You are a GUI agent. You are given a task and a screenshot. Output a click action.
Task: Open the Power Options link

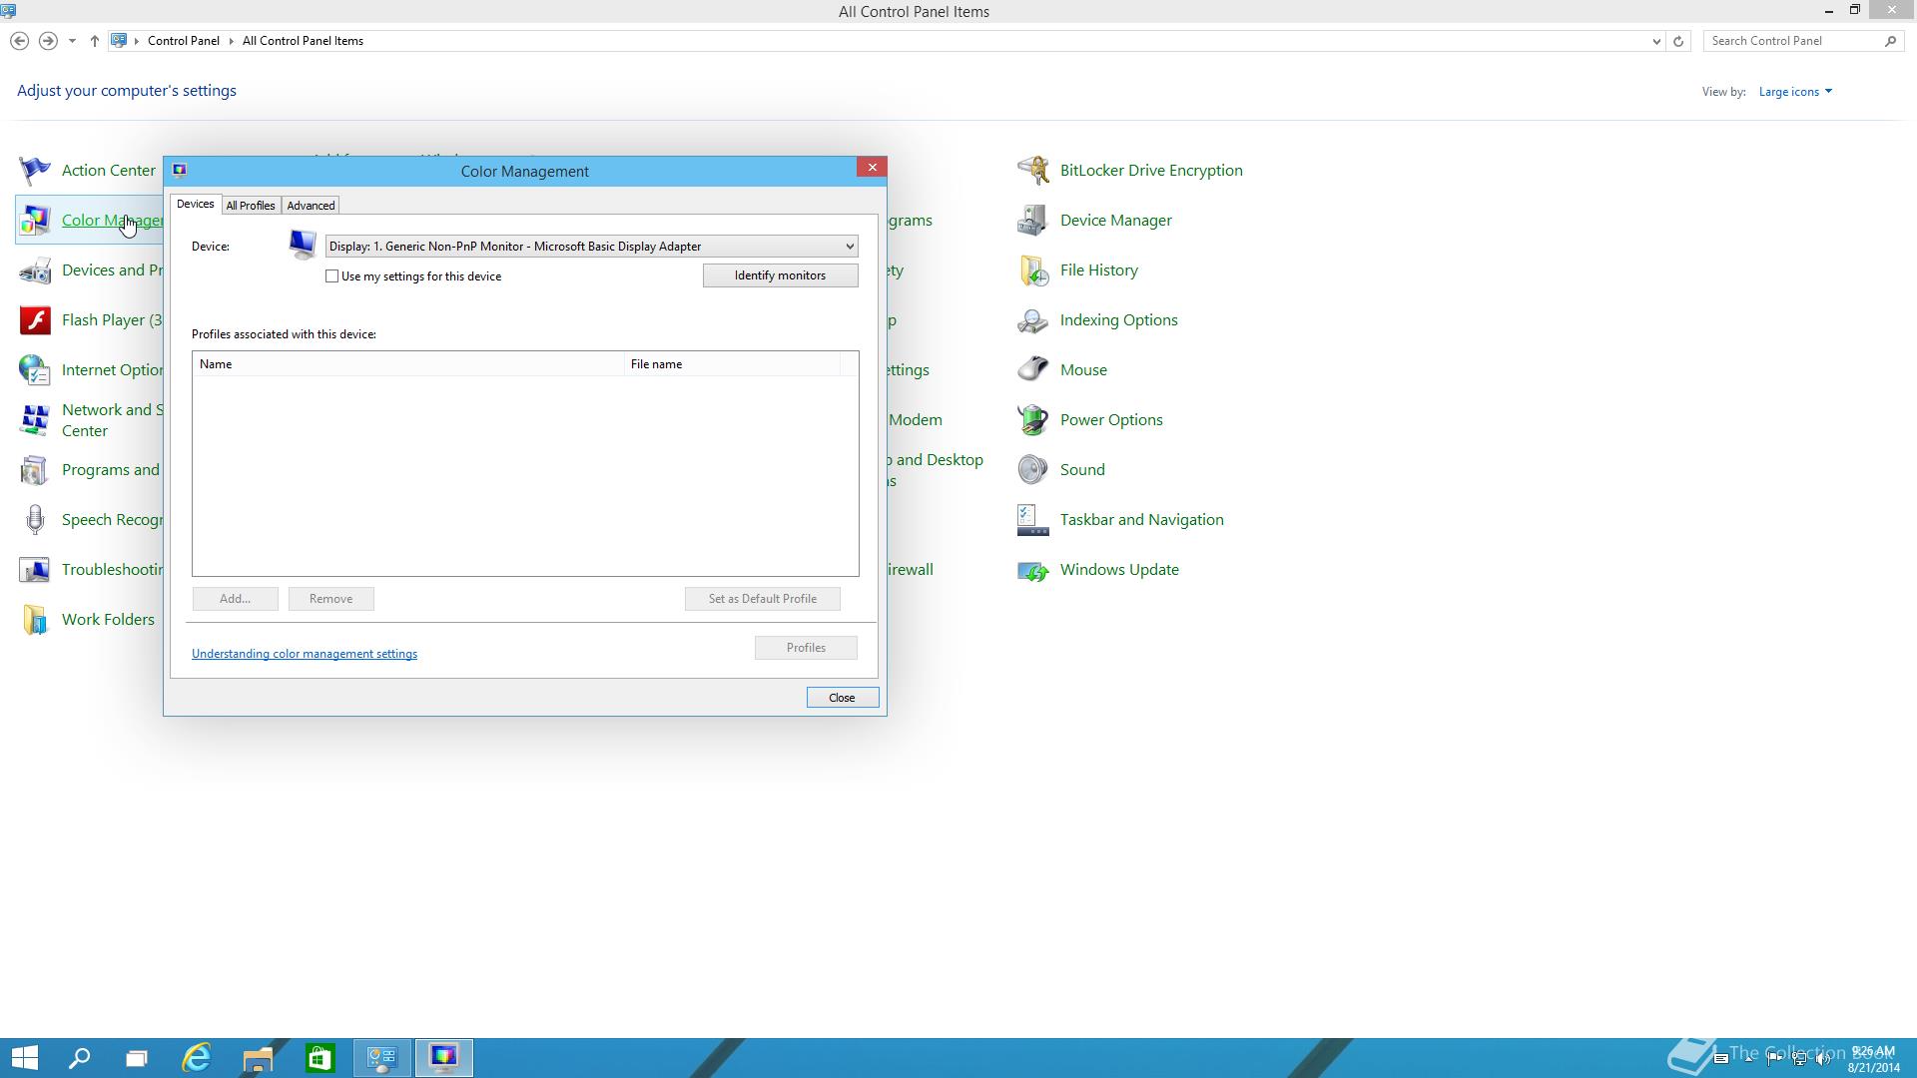1111,420
